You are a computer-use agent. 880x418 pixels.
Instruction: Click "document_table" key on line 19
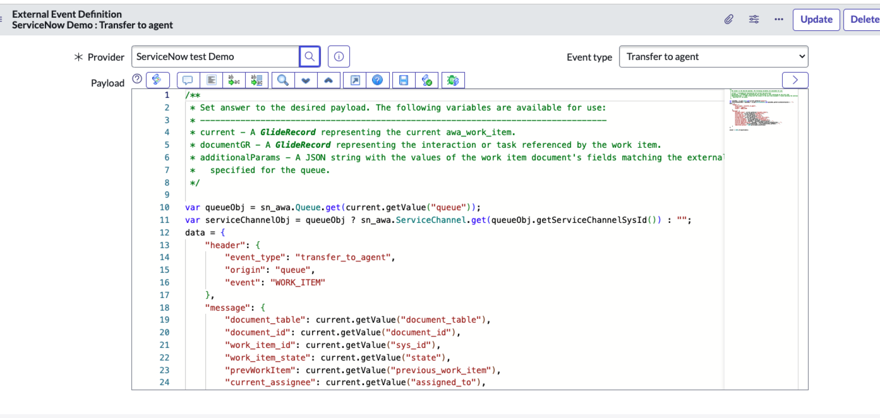click(265, 319)
